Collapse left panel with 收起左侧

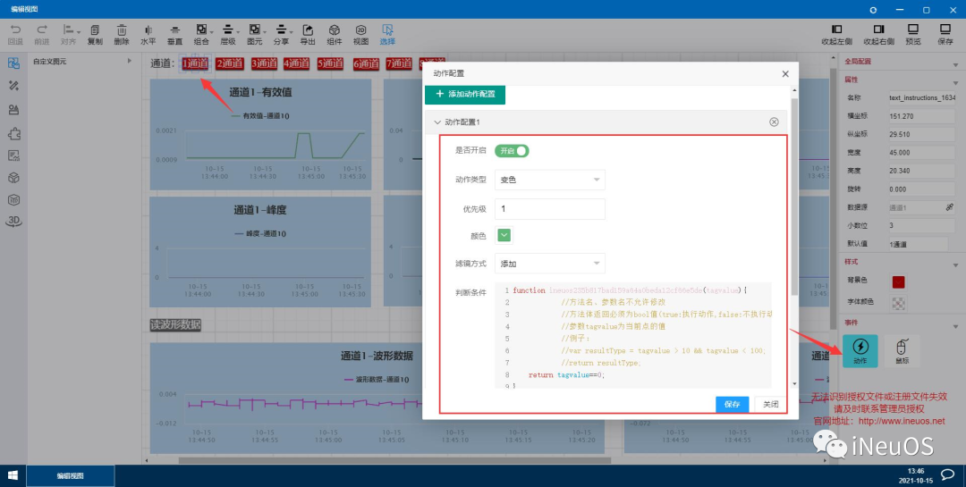pyautogui.click(x=836, y=35)
